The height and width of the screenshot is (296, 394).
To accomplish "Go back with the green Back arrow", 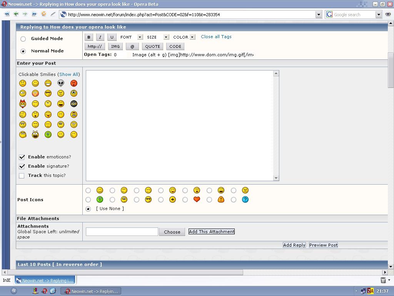I will [16, 14].
